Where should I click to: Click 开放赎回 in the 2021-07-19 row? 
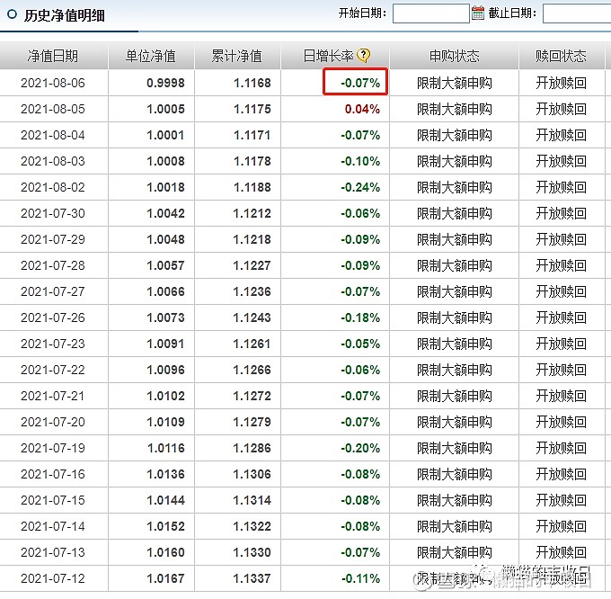pos(561,448)
